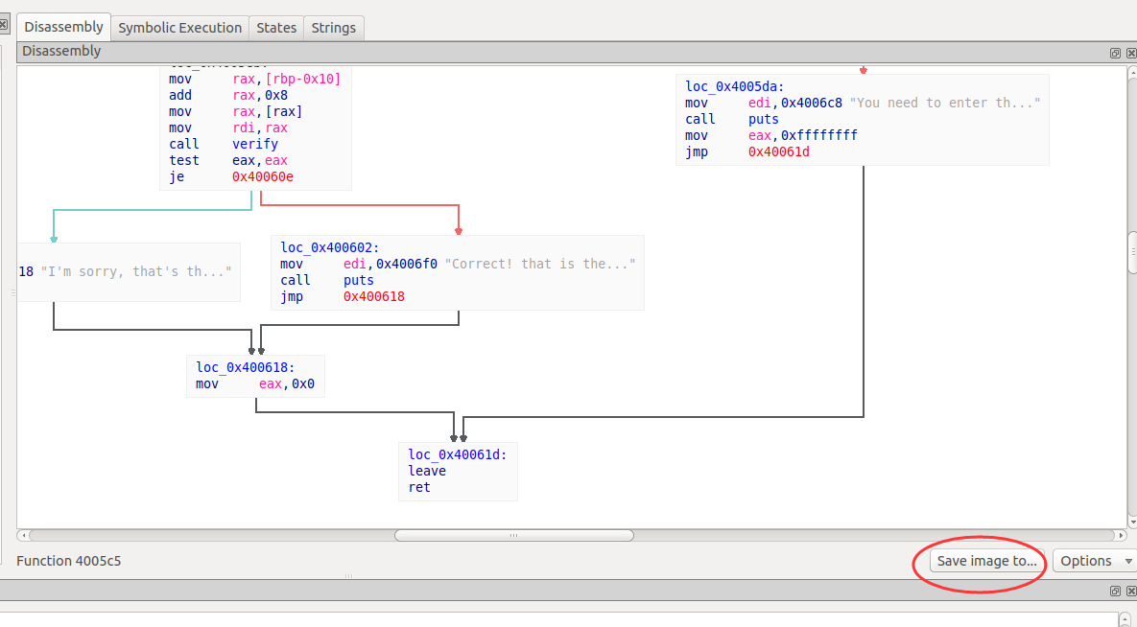The height and width of the screenshot is (627, 1137).
Task: Select the loc_0x40061d basic block
Action: click(458, 471)
